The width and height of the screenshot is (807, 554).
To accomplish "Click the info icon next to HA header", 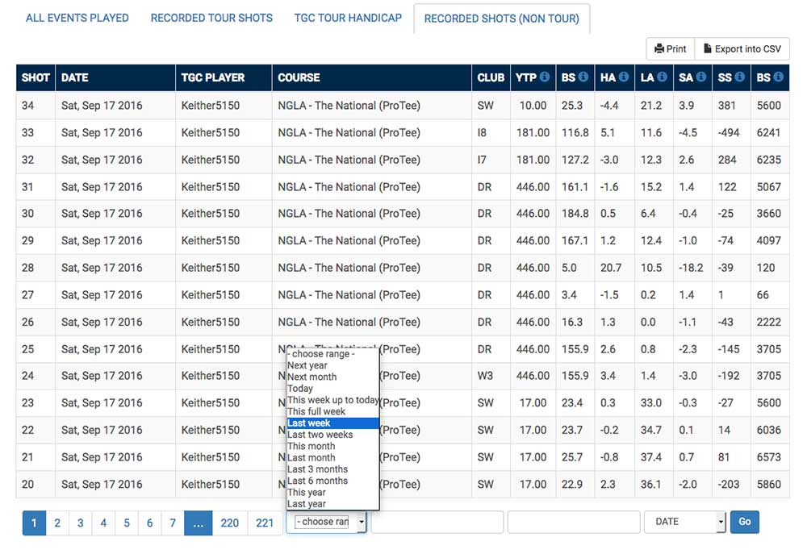I will [x=623, y=77].
